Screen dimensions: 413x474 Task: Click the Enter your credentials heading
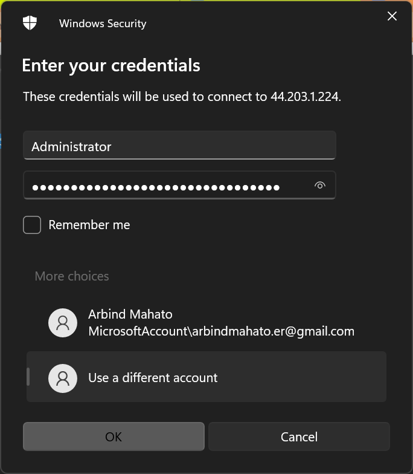pyautogui.click(x=111, y=65)
